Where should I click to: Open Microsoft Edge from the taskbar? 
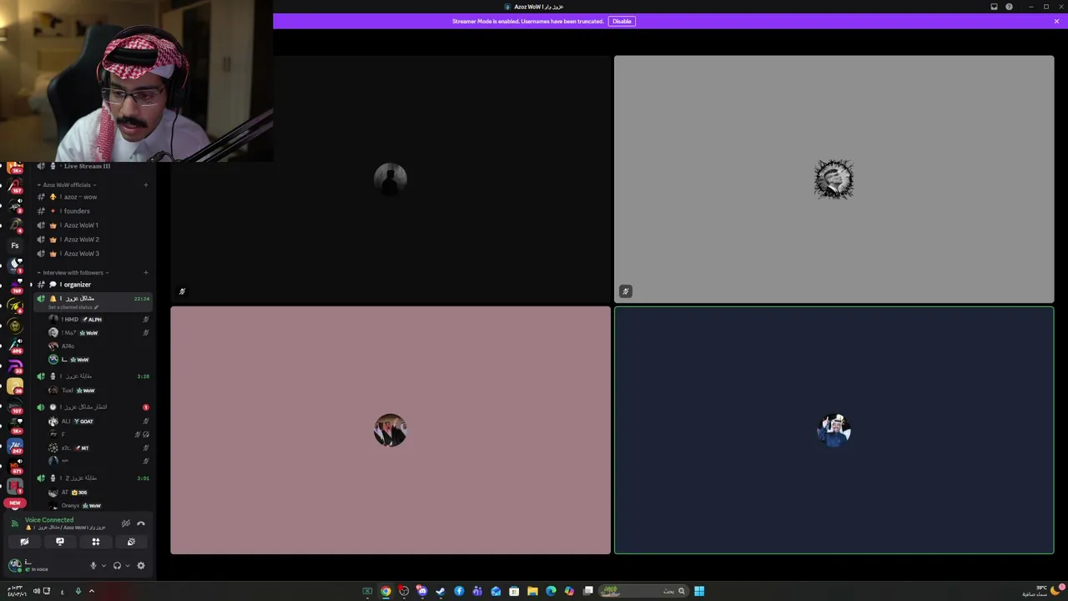click(x=551, y=591)
